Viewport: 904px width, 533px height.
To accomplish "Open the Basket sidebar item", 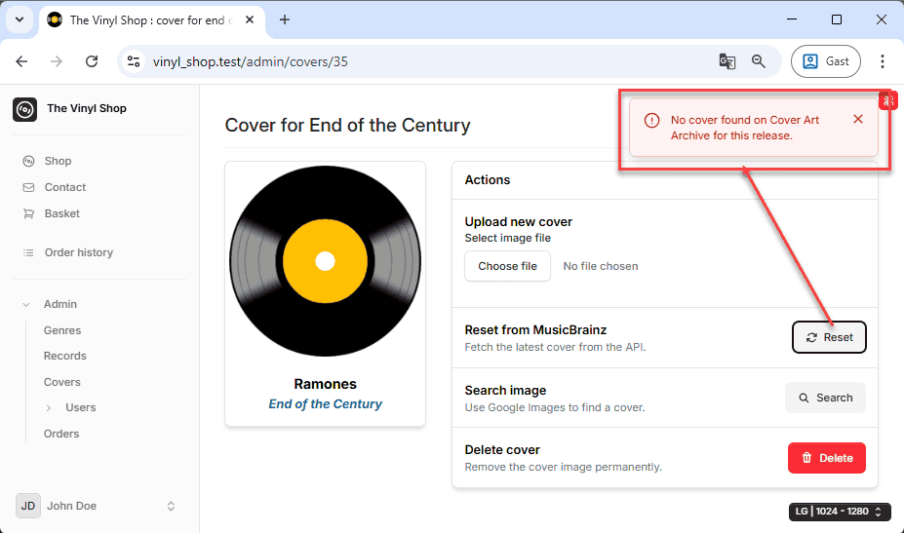I will [x=61, y=213].
